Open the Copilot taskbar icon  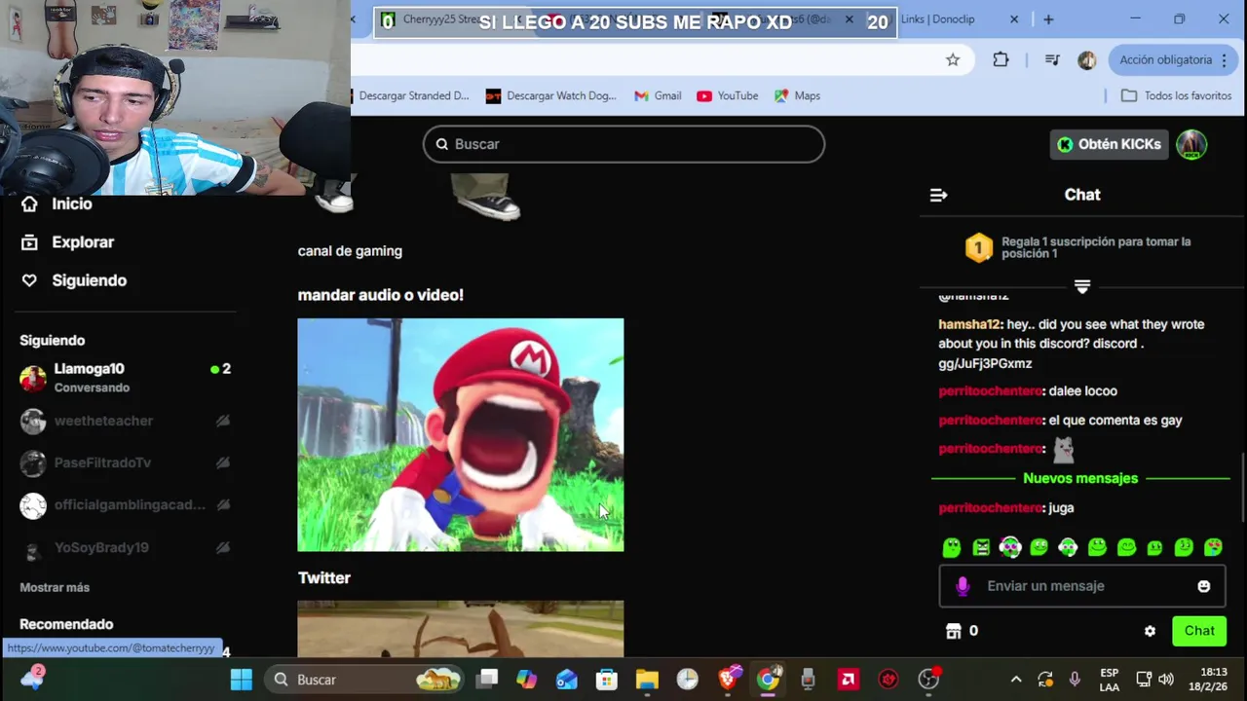point(527,680)
